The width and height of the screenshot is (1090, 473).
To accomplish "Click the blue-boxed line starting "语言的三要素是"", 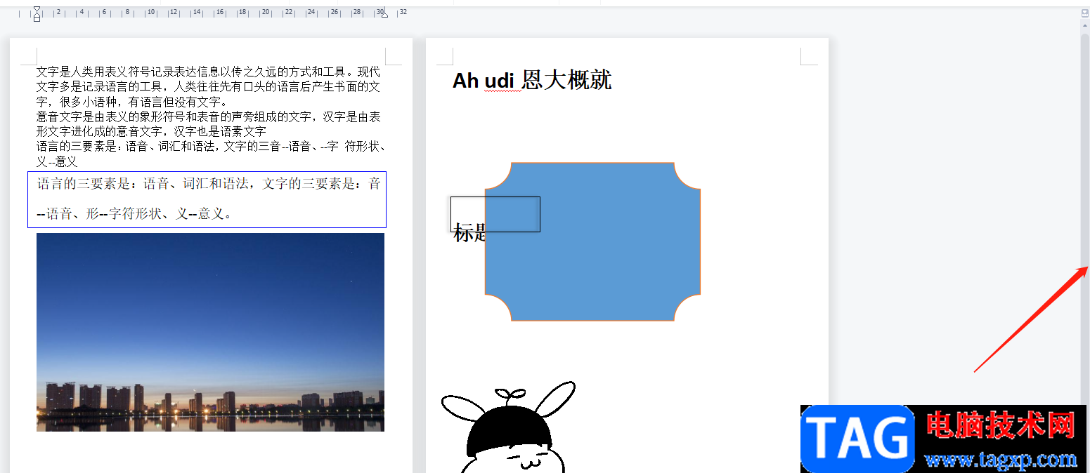I will (209, 184).
